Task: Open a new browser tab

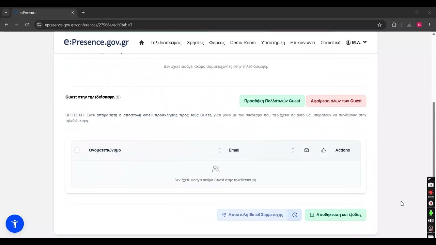Action: [x=83, y=13]
